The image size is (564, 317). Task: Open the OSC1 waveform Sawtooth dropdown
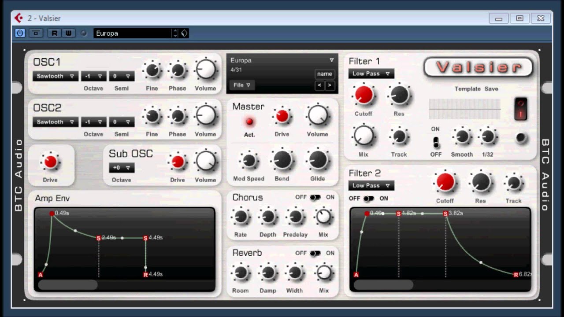[x=55, y=76]
